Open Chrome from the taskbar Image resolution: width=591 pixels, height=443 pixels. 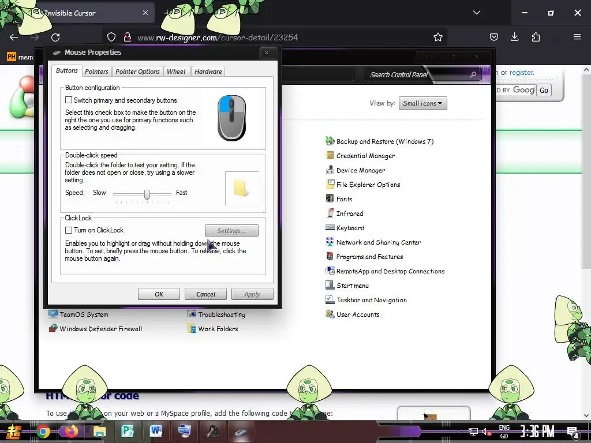click(x=43, y=431)
